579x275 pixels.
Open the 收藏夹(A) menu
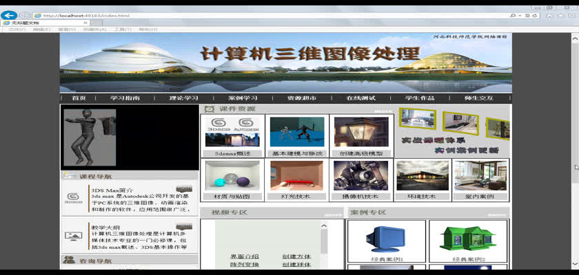click(95, 29)
